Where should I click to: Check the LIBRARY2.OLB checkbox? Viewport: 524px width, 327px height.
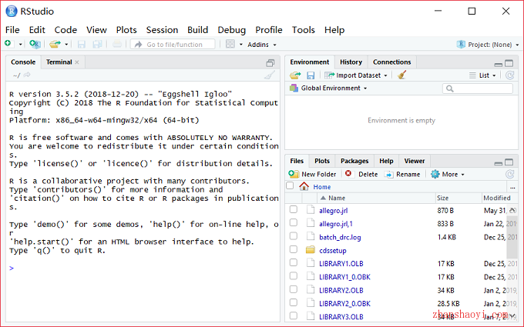tap(293, 289)
